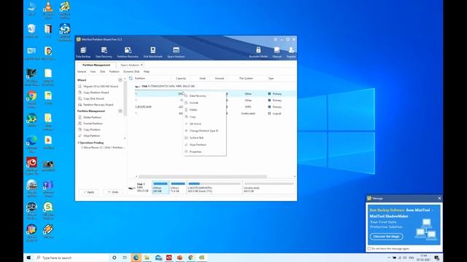Choose Copy in the context menu
This screenshot has width=467, height=262.
pos(204,117)
